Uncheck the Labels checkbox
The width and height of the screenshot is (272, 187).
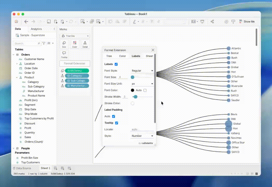[x=116, y=64]
